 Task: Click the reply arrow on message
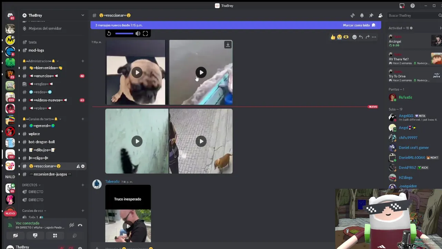361,37
